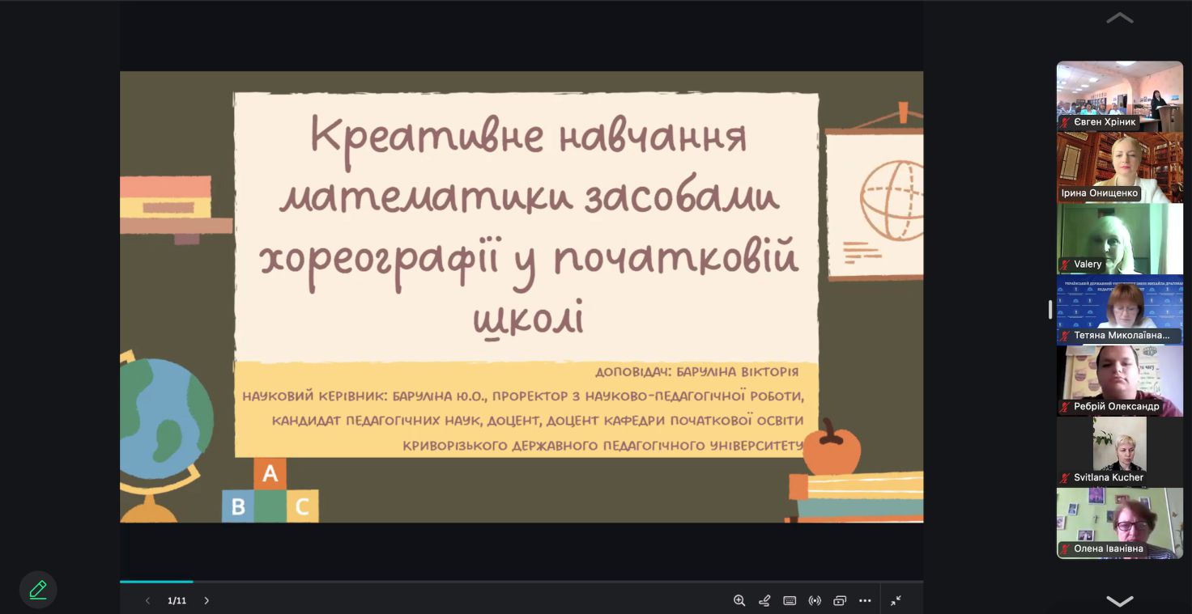
Task: Open the three-dot more options menu
Action: pyautogui.click(x=865, y=600)
